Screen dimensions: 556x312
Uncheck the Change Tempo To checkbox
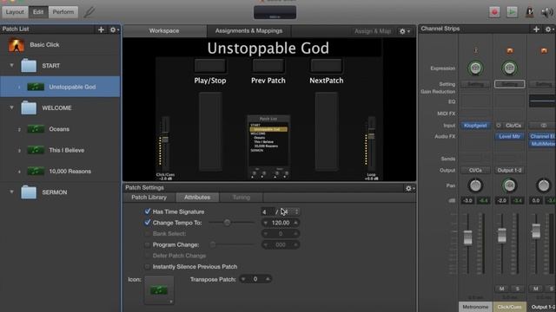pyautogui.click(x=148, y=223)
